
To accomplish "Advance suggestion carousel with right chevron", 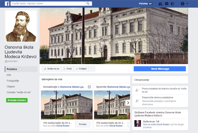I will [128, 103].
